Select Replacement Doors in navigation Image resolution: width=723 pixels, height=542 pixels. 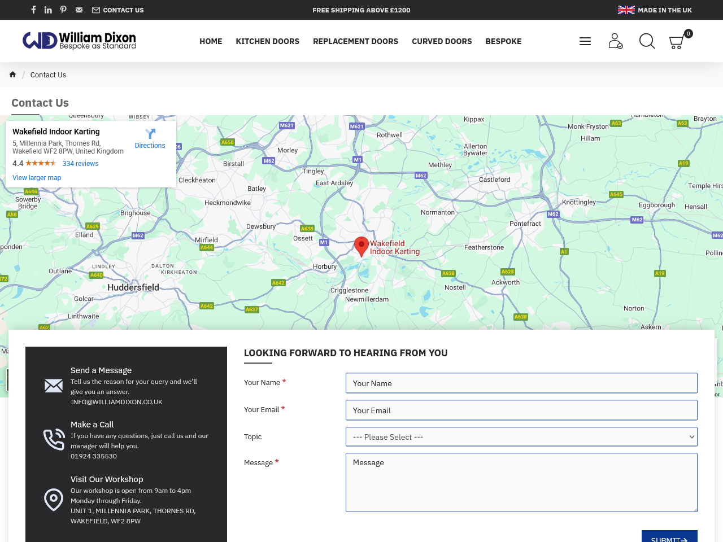tap(355, 41)
